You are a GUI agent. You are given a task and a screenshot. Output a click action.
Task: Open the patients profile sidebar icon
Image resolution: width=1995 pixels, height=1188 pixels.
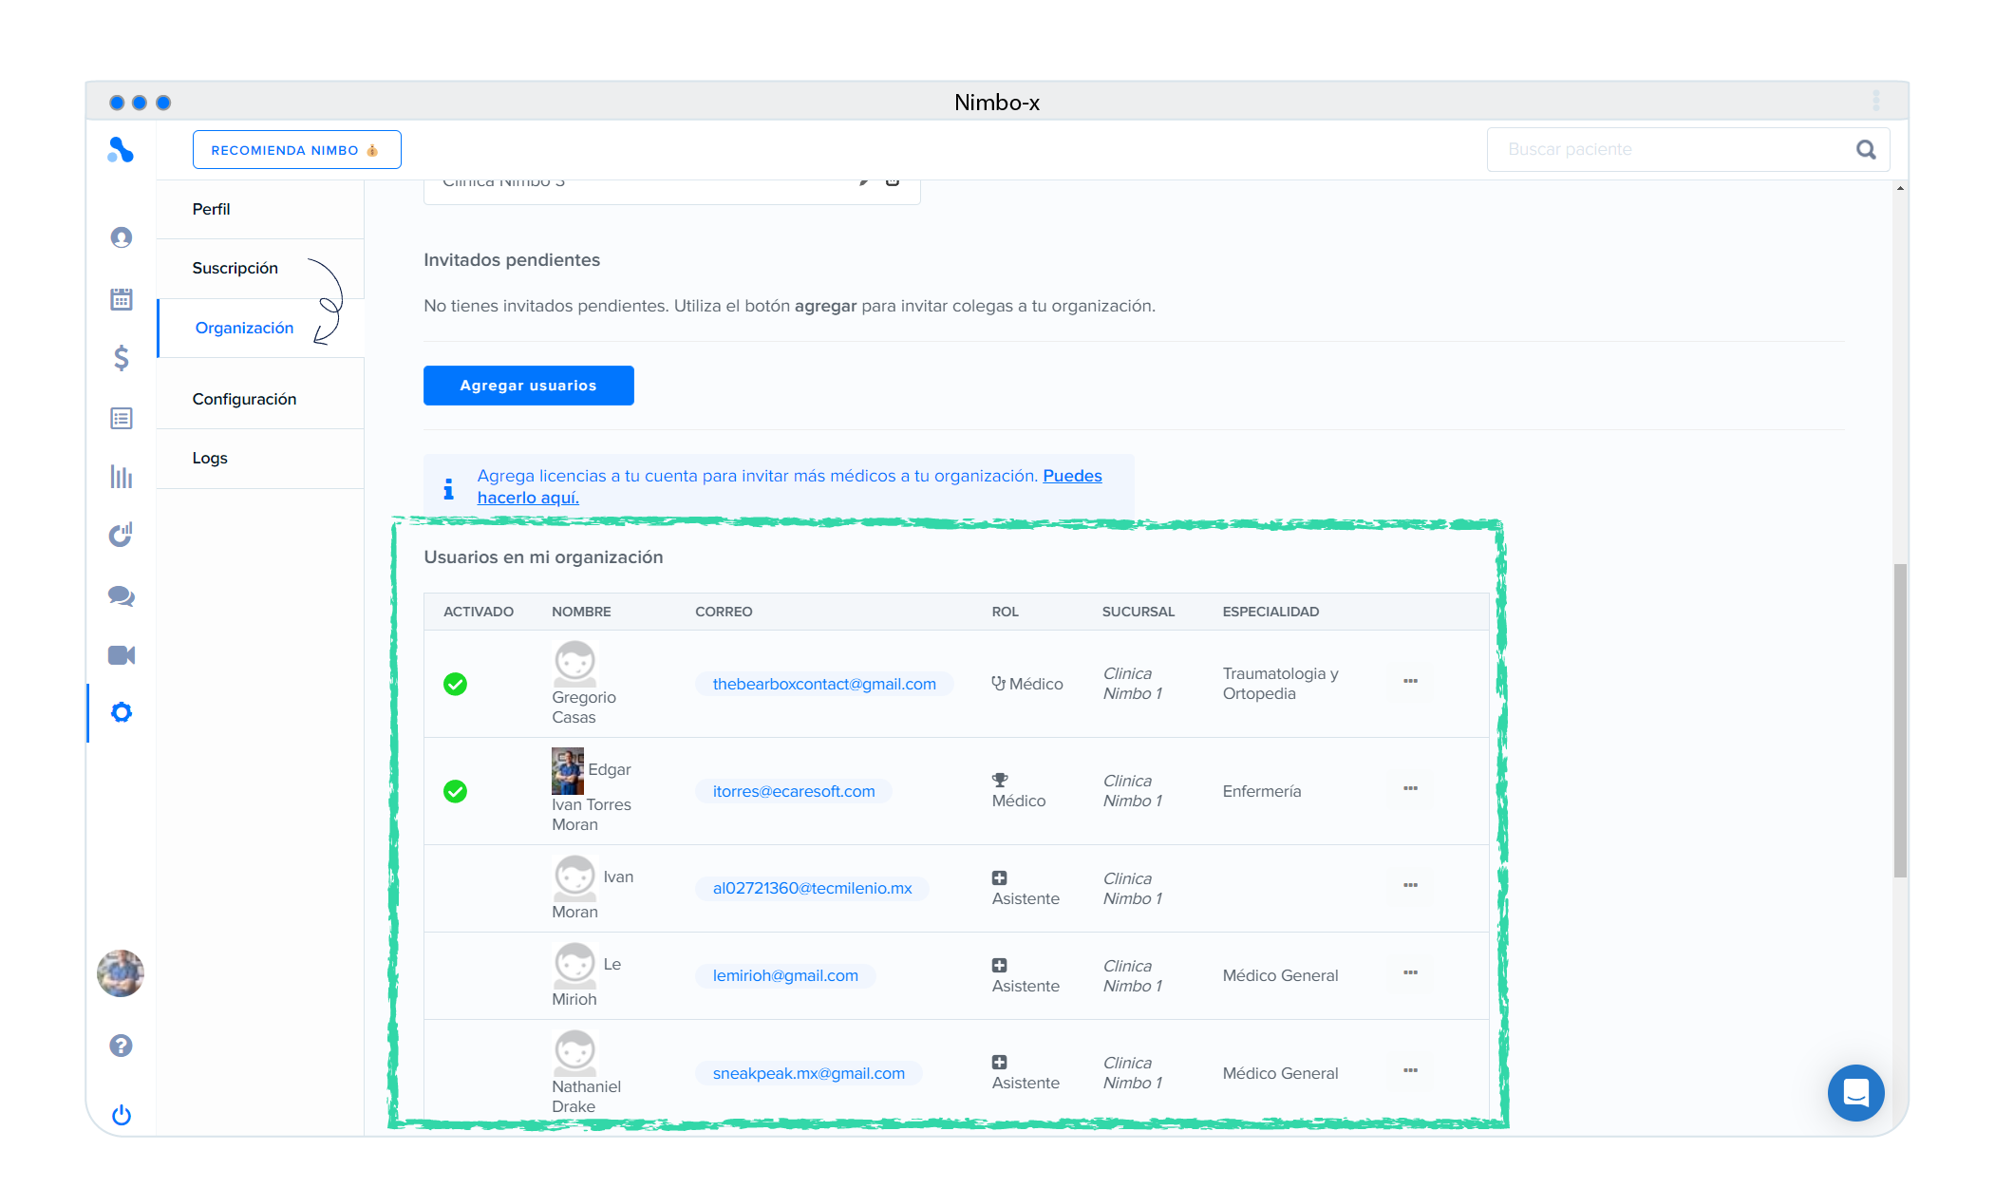(122, 237)
